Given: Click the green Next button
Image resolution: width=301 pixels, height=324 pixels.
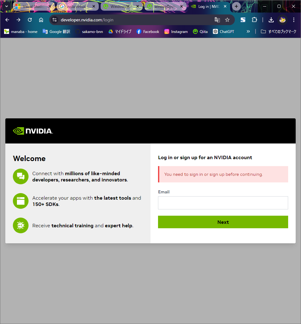Looking at the screenshot, I should [x=223, y=222].
